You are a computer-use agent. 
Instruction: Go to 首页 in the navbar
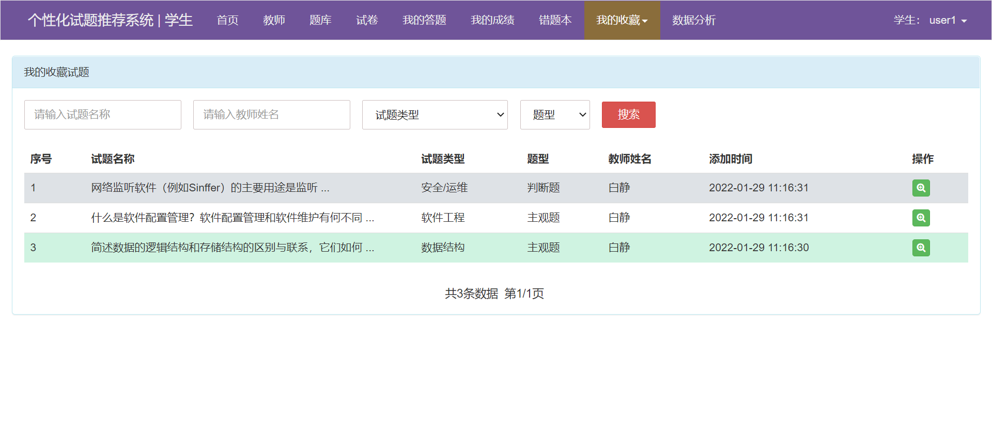coord(228,20)
